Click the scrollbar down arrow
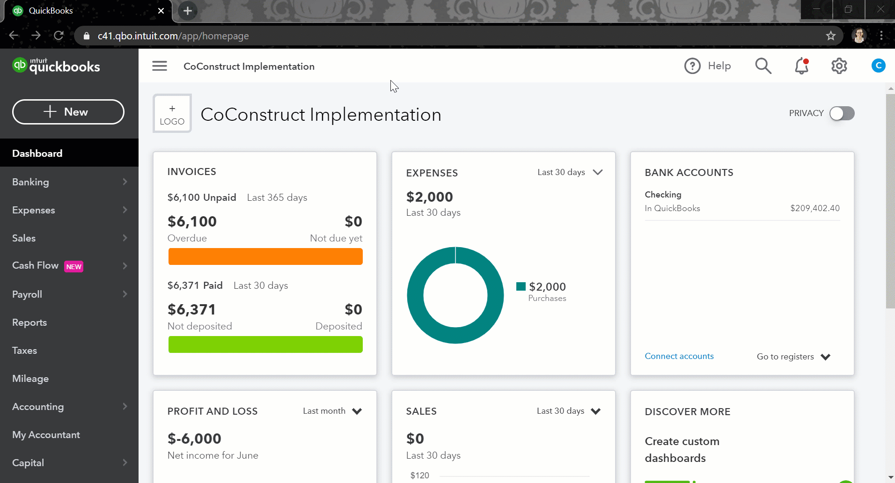This screenshot has width=895, height=483. [x=890, y=477]
